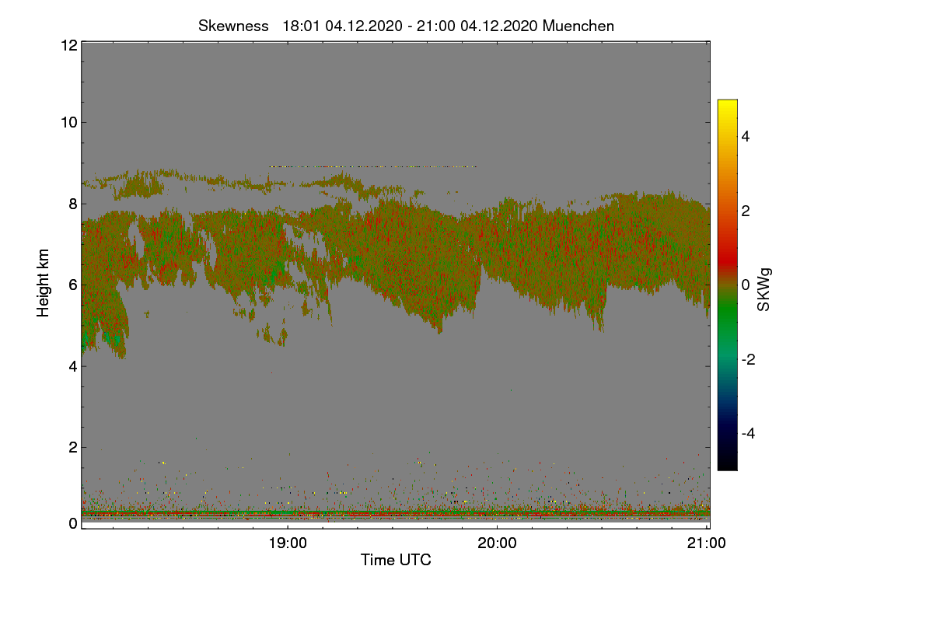Select the 'SKWg' colorbar label
The width and height of the screenshot is (933, 622).
[x=764, y=290]
